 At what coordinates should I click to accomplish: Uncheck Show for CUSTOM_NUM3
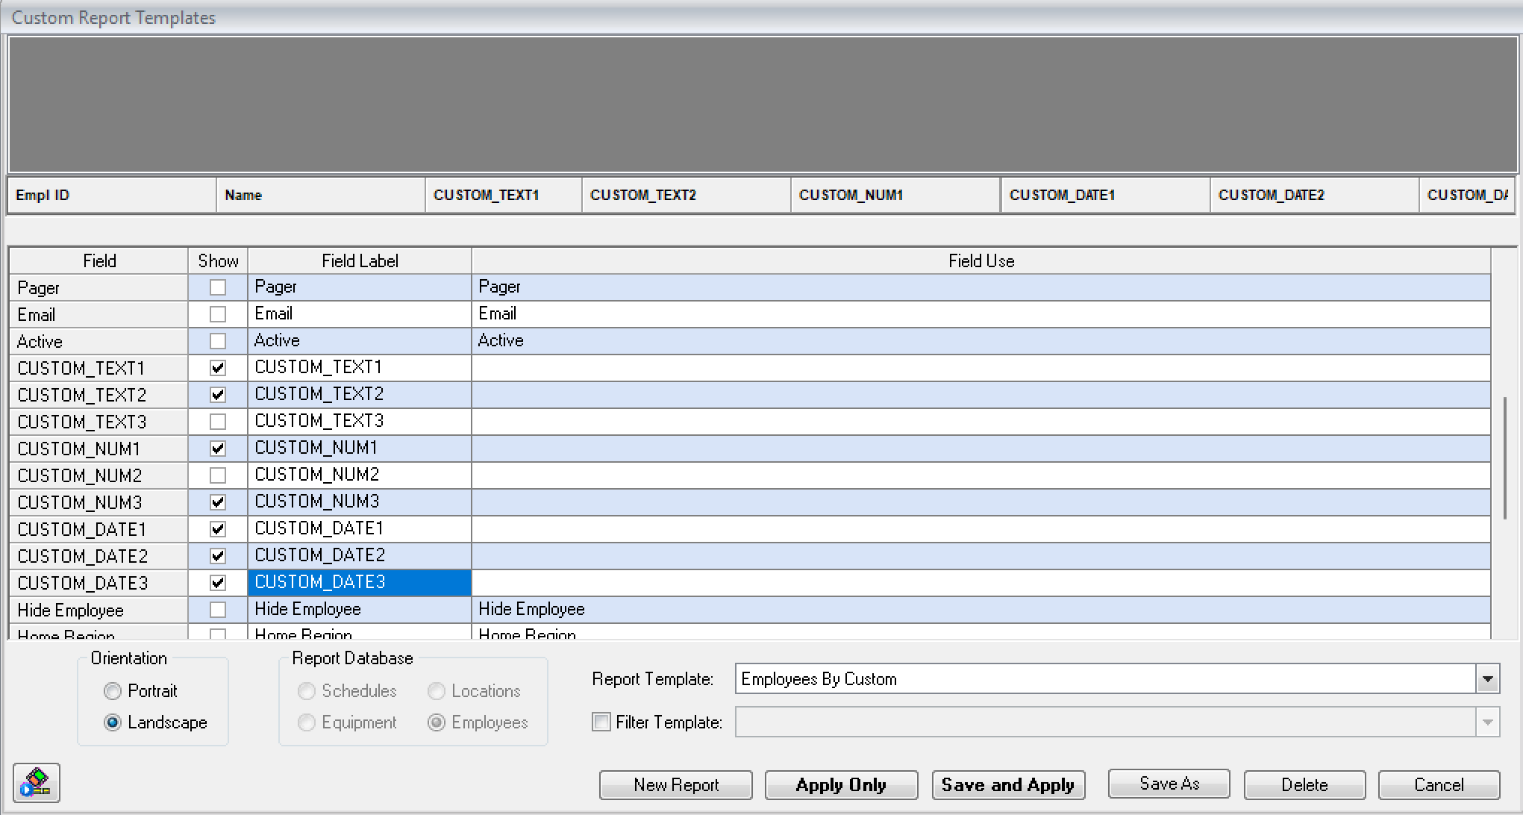click(x=218, y=502)
